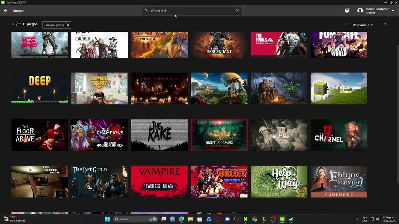Select The Backrooms Deluxe tile
Image resolution: width=399 pixels, height=224 pixels.
tap(339, 89)
